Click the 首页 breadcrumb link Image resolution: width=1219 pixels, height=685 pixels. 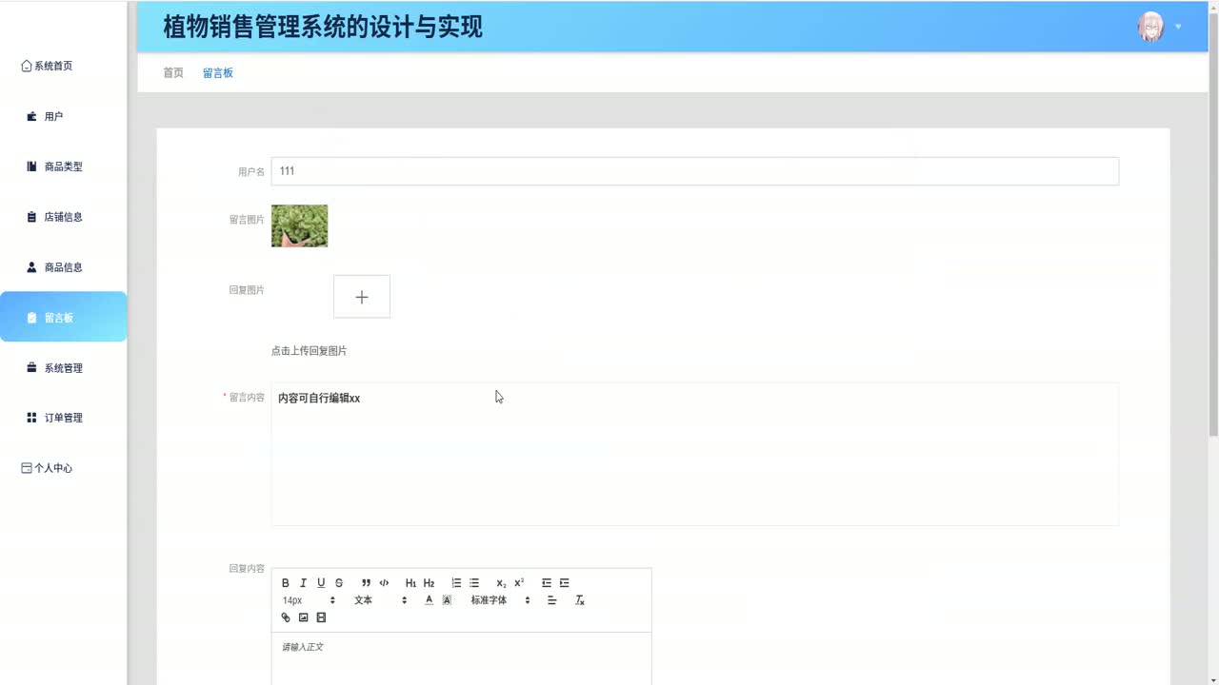point(173,72)
